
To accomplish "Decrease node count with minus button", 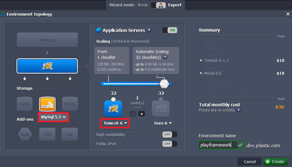I will 133,114.
